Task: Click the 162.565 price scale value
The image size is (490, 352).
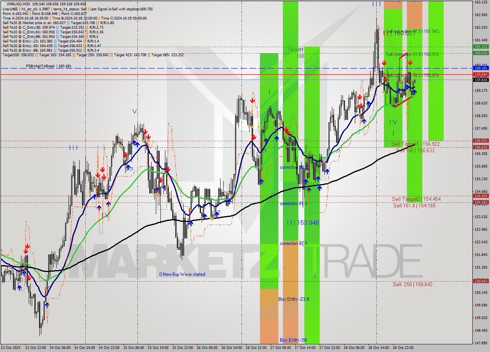Action: [x=481, y=15]
